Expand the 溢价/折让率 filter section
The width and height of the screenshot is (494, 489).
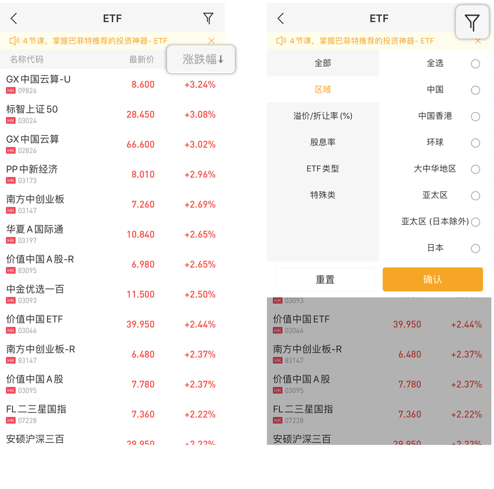(322, 116)
